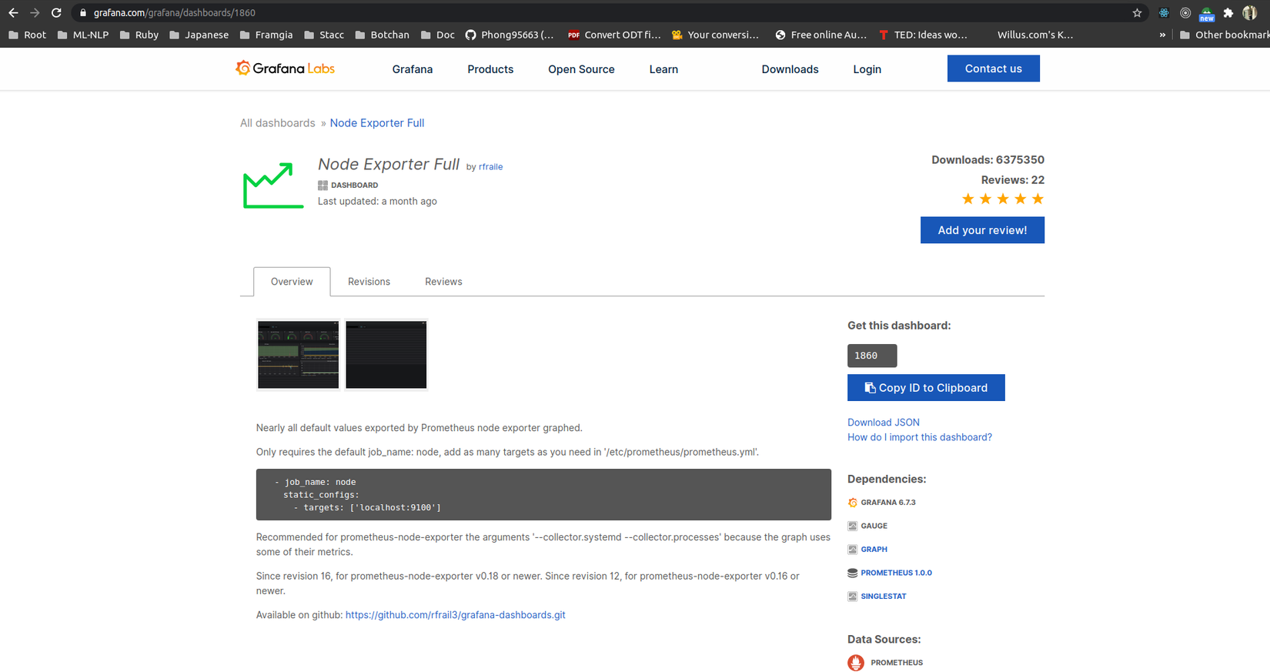Click 'Last updated: a month ago' text
Screen dimensions: 1270x672
tap(377, 202)
